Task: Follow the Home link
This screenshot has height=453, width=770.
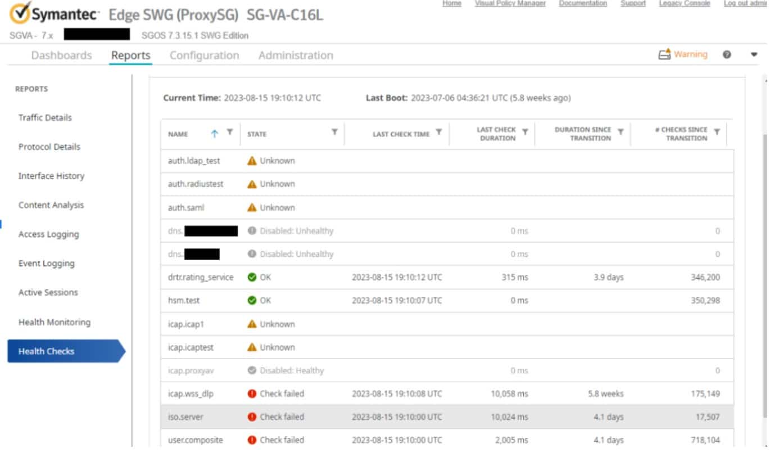Action: [x=452, y=3]
